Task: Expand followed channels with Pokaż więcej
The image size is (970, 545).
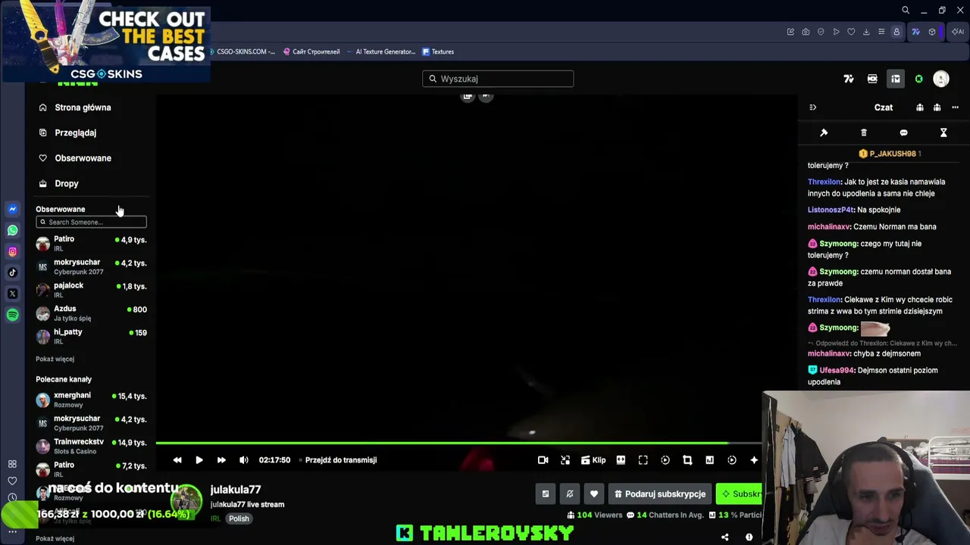Action: click(55, 359)
